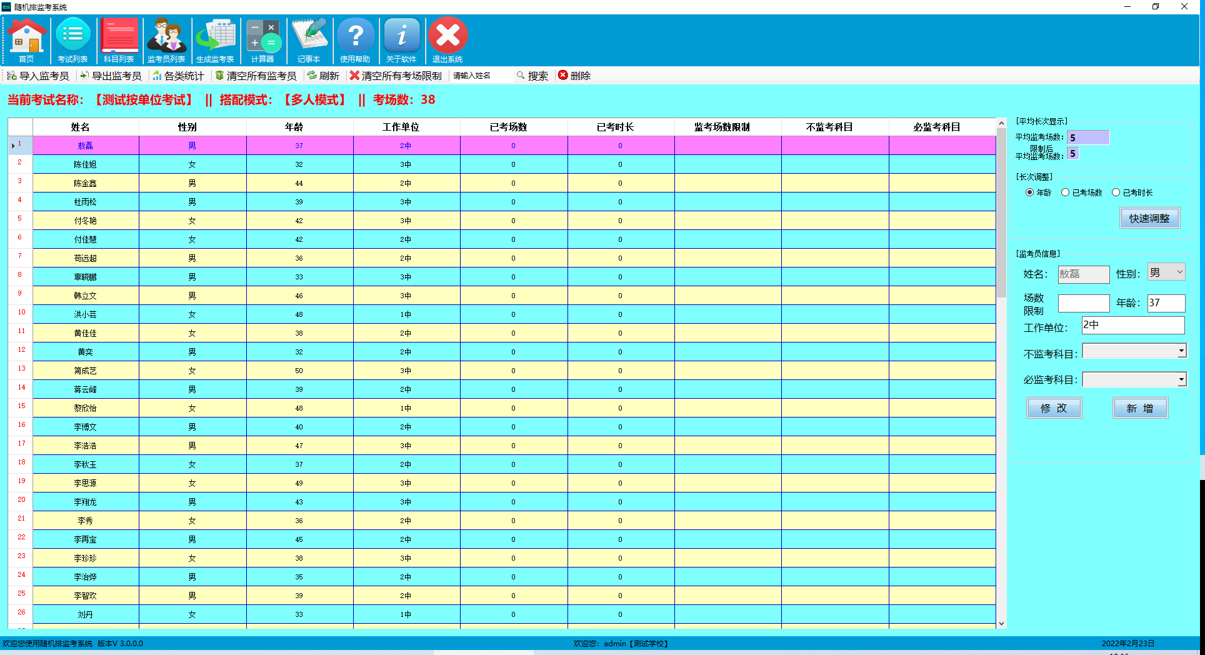This screenshot has width=1205, height=655.
Task: Go to the 首页 home icon
Action: pos(27,41)
